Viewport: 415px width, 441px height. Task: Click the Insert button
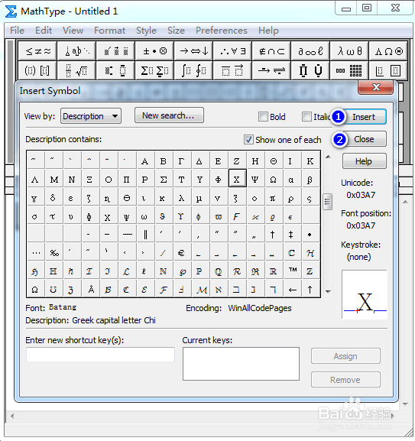pyautogui.click(x=364, y=117)
